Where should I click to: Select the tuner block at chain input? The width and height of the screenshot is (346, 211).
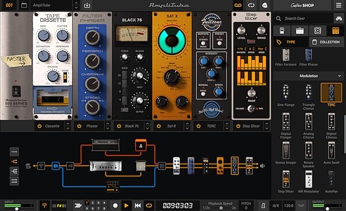(x=41, y=166)
